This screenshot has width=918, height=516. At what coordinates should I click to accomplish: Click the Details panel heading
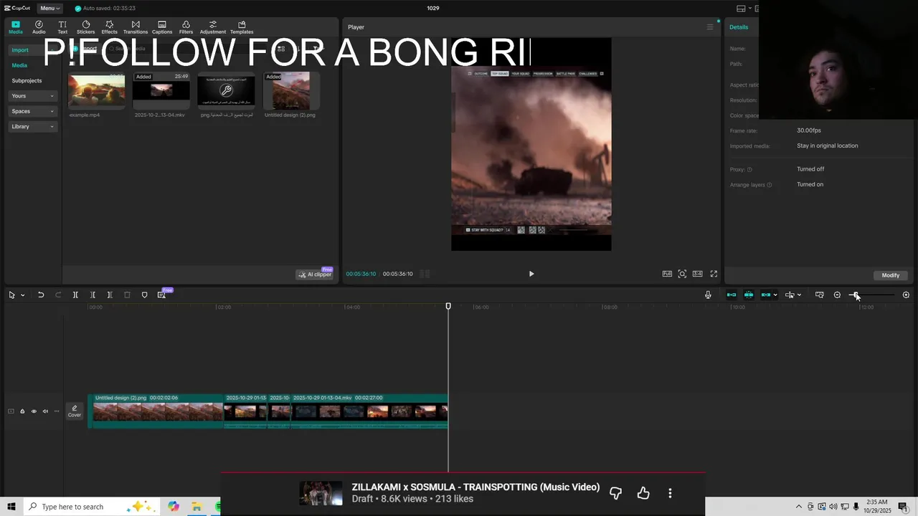(739, 27)
